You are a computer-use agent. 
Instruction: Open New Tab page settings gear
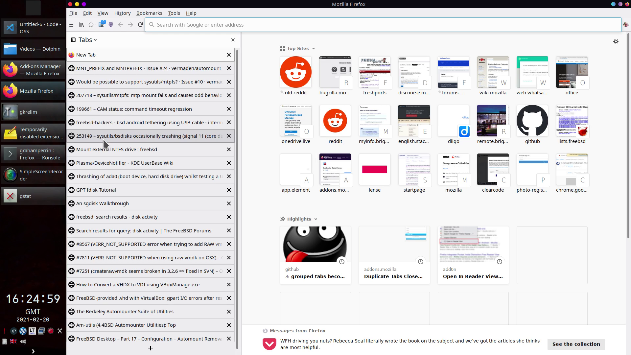pos(616,41)
